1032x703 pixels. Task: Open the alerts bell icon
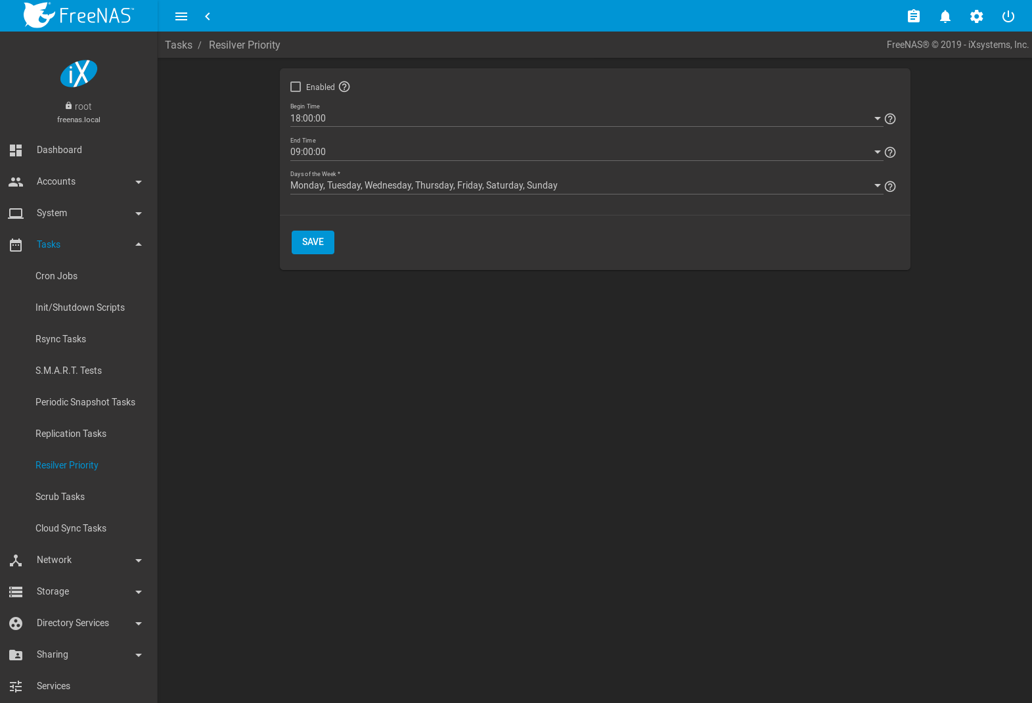click(x=945, y=16)
